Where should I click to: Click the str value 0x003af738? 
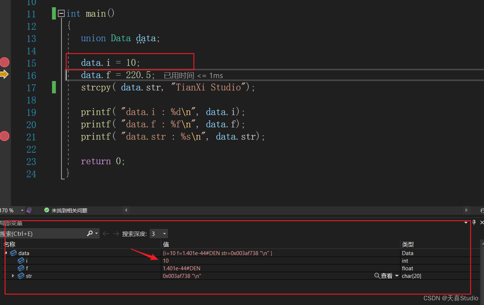click(x=182, y=276)
